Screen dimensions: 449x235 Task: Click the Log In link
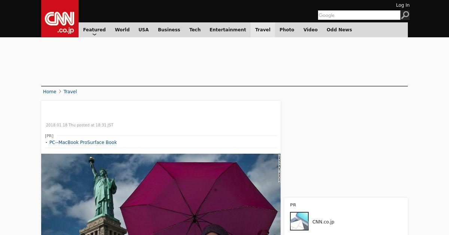pos(403,5)
